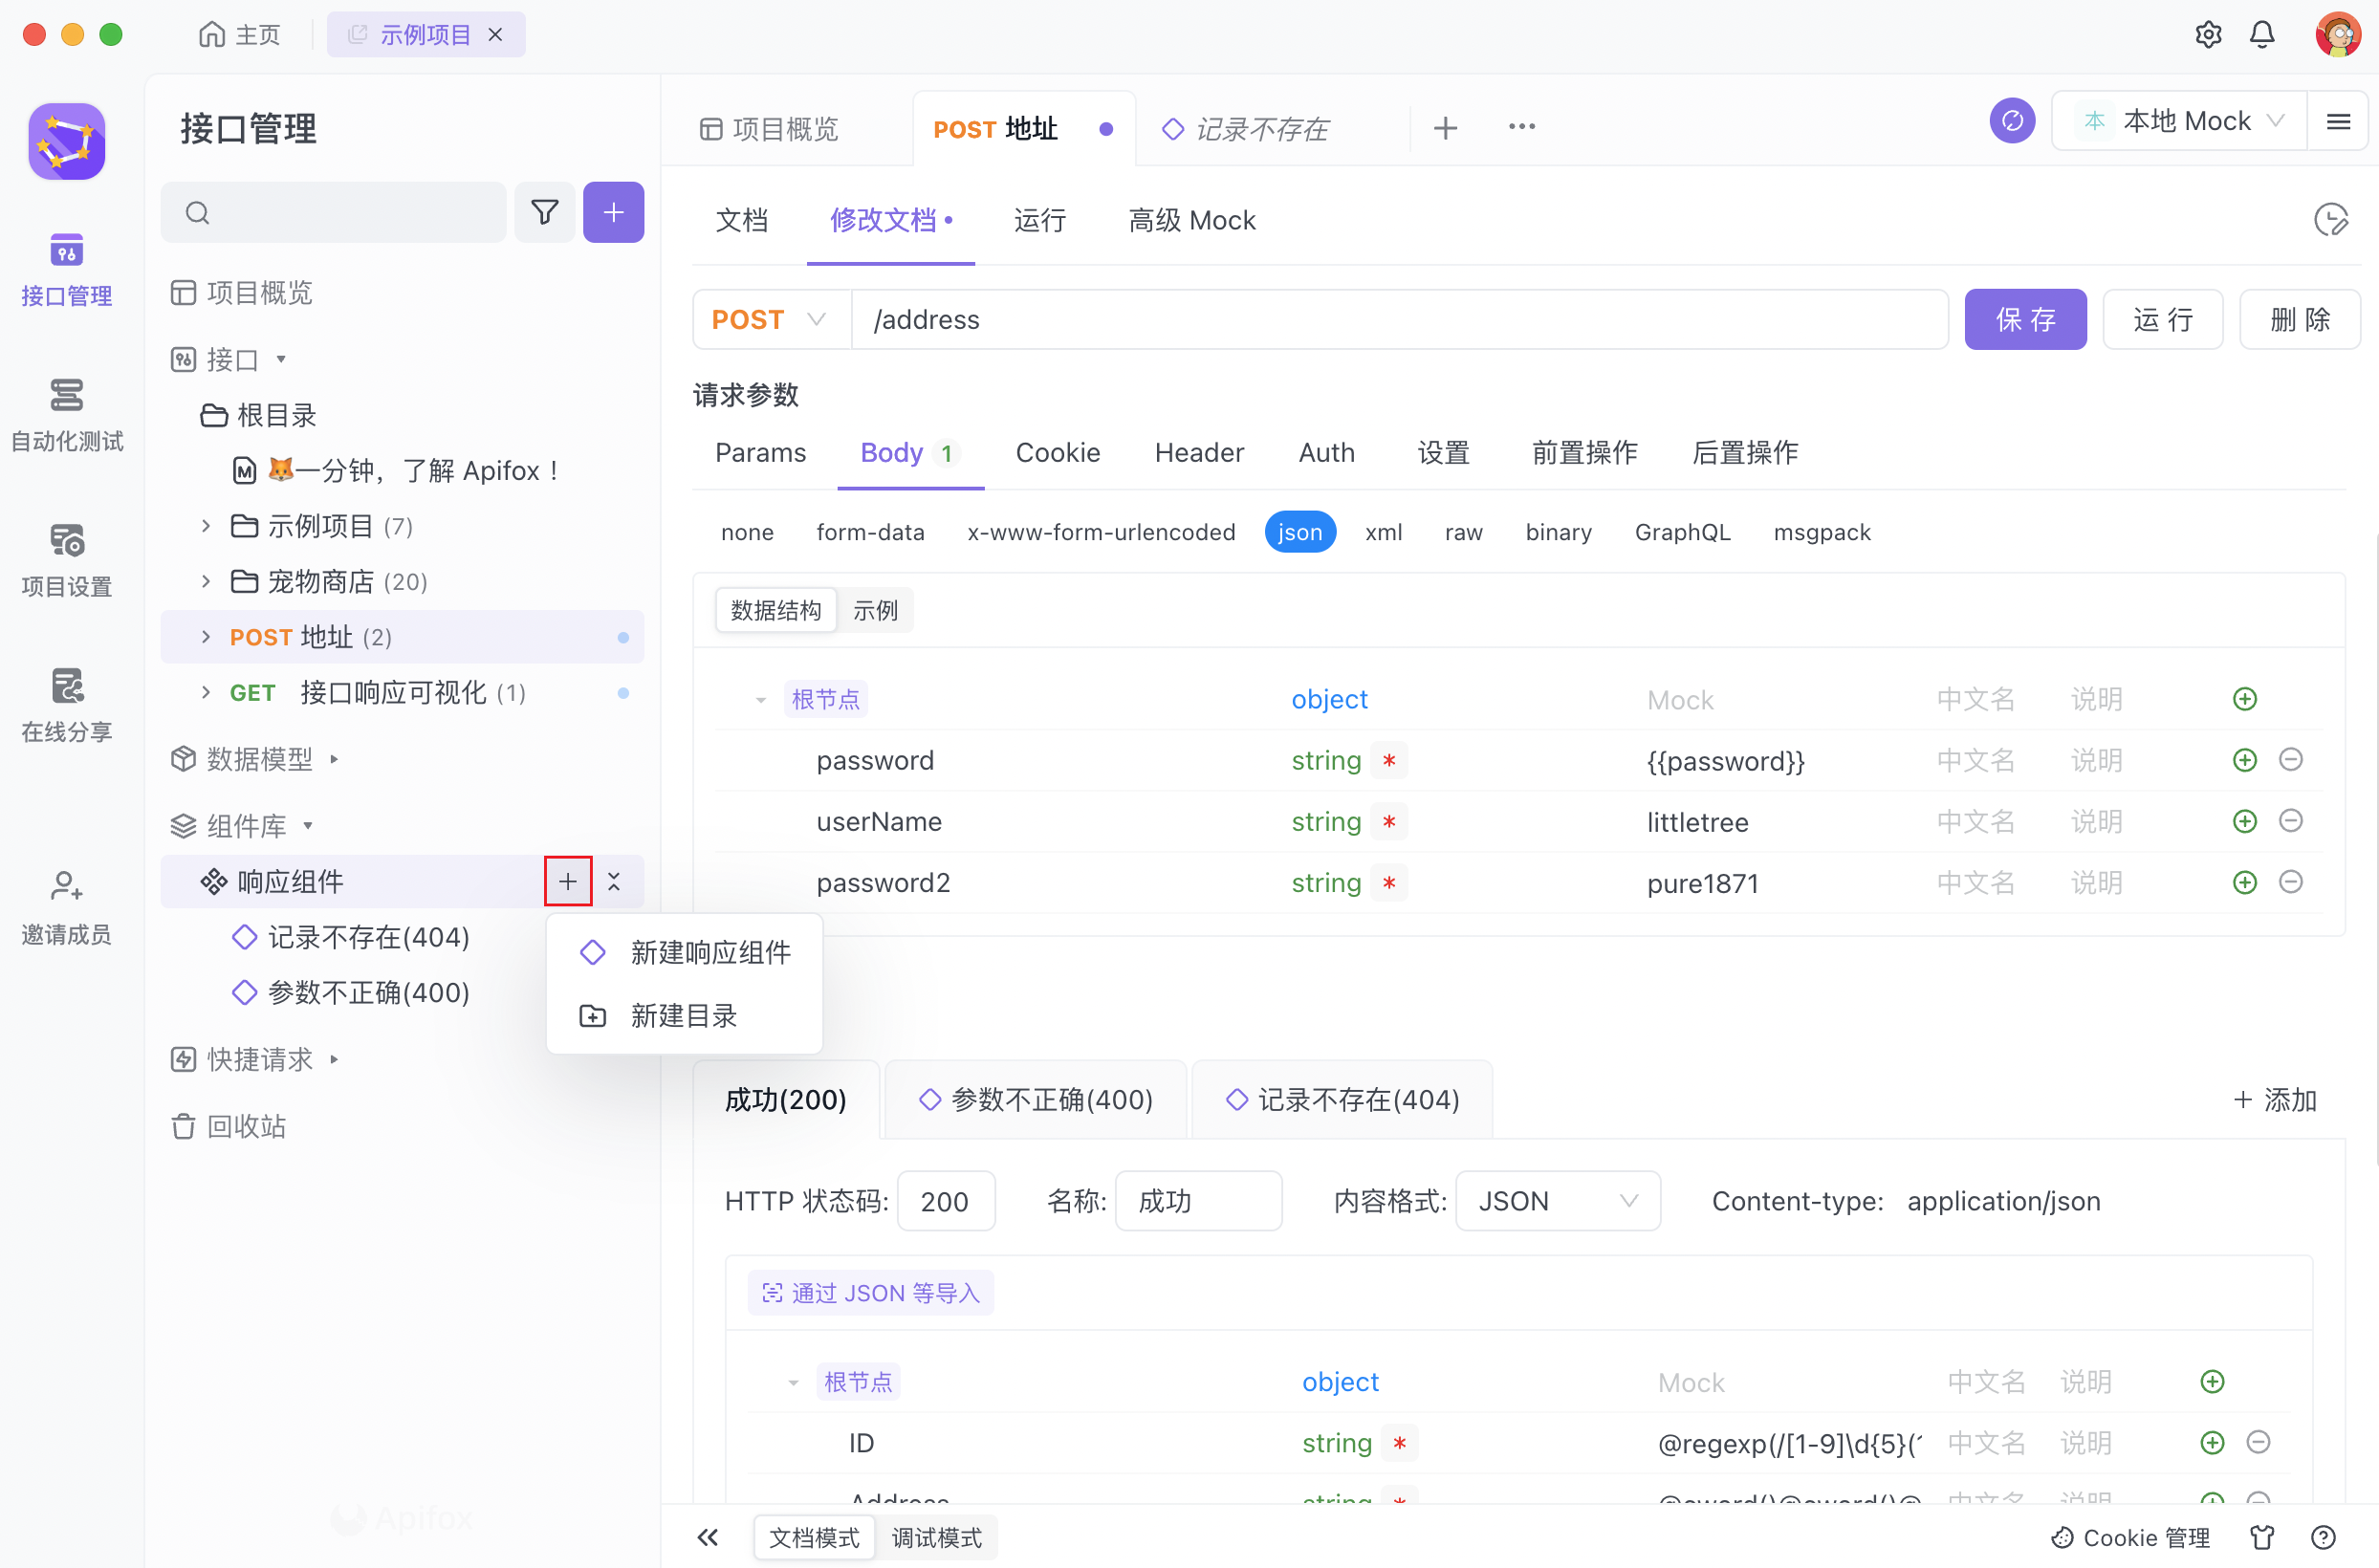Viewport: 2379px width, 1568px height.
Task: Open 在线分享 in the sidebar
Action: tap(66, 705)
